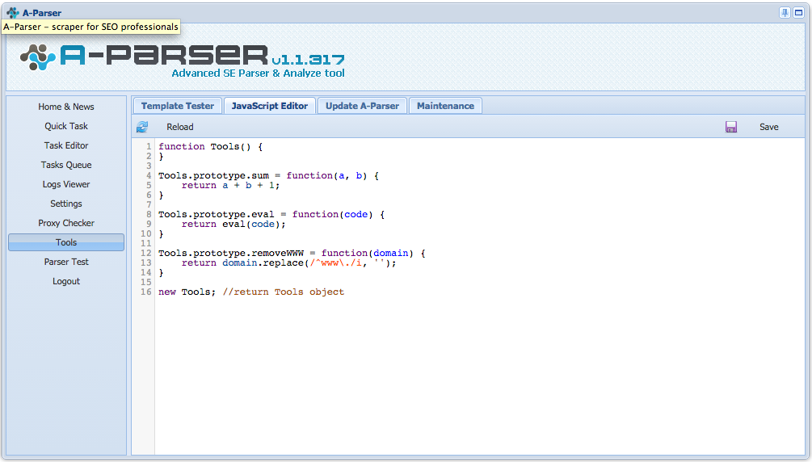The image size is (812, 462).
Task: Click code line 'function Tools() {'
Action: [210, 146]
